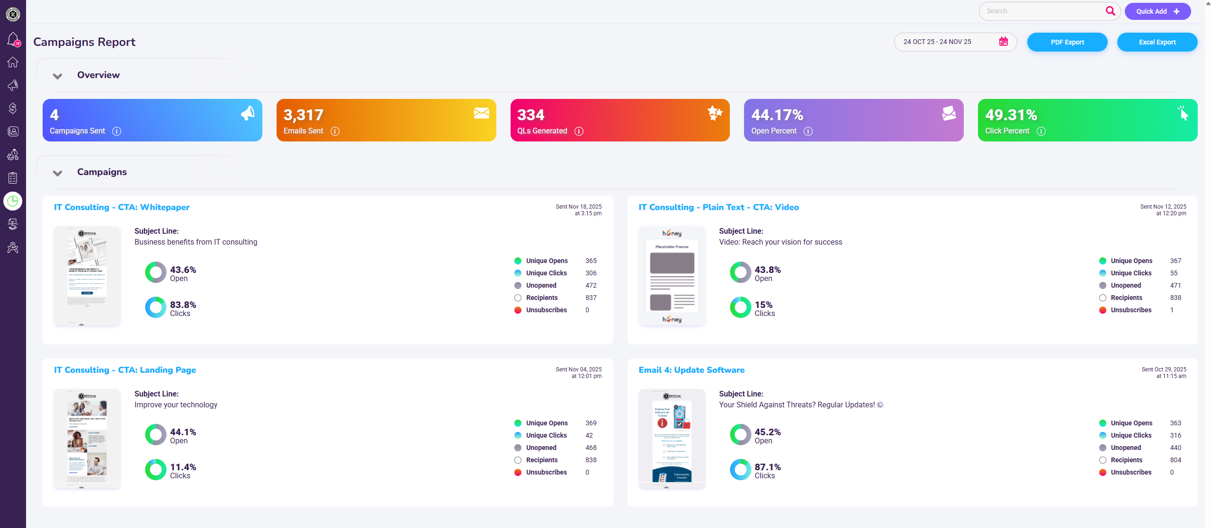Open the notifications bell in sidebar
1211x528 pixels.
(13, 39)
